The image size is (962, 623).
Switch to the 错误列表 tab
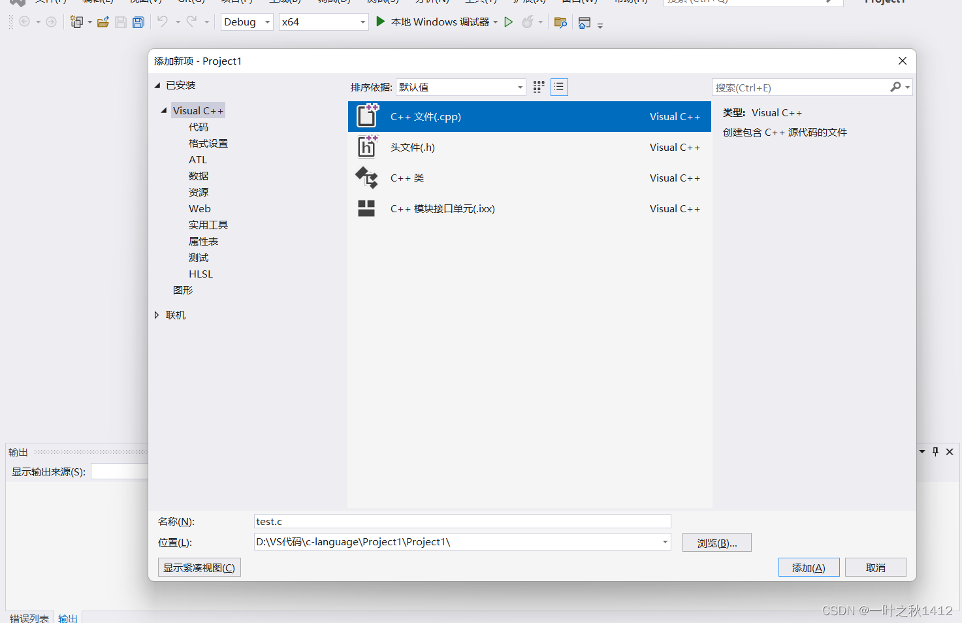(x=29, y=618)
